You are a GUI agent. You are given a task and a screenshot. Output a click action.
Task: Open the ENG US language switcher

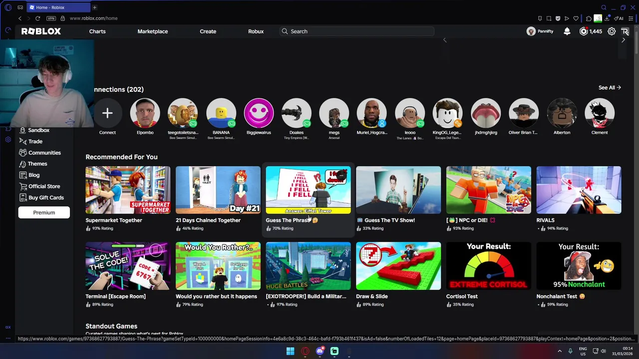click(583, 351)
